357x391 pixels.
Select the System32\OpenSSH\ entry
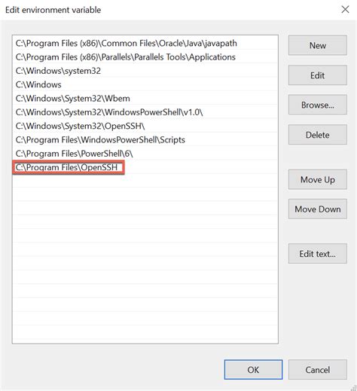coord(145,126)
